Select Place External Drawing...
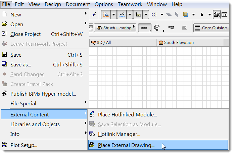Screen dimensions: 234x155 158,145
